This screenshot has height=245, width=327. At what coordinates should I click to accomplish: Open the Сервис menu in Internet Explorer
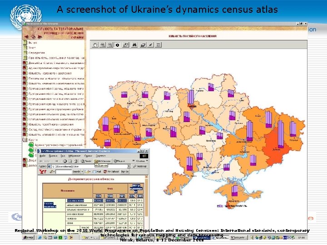point(88,156)
